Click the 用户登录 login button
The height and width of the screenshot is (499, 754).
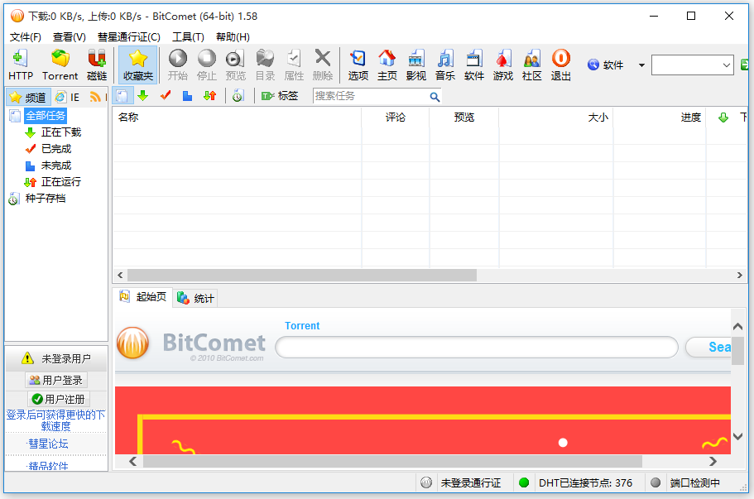[x=56, y=380]
